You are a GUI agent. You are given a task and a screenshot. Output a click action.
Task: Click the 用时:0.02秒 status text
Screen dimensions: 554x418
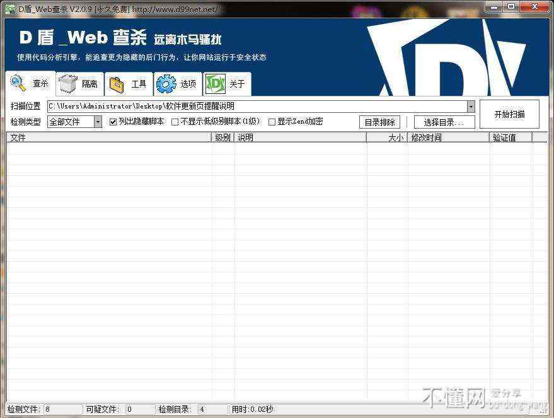pyautogui.click(x=252, y=410)
